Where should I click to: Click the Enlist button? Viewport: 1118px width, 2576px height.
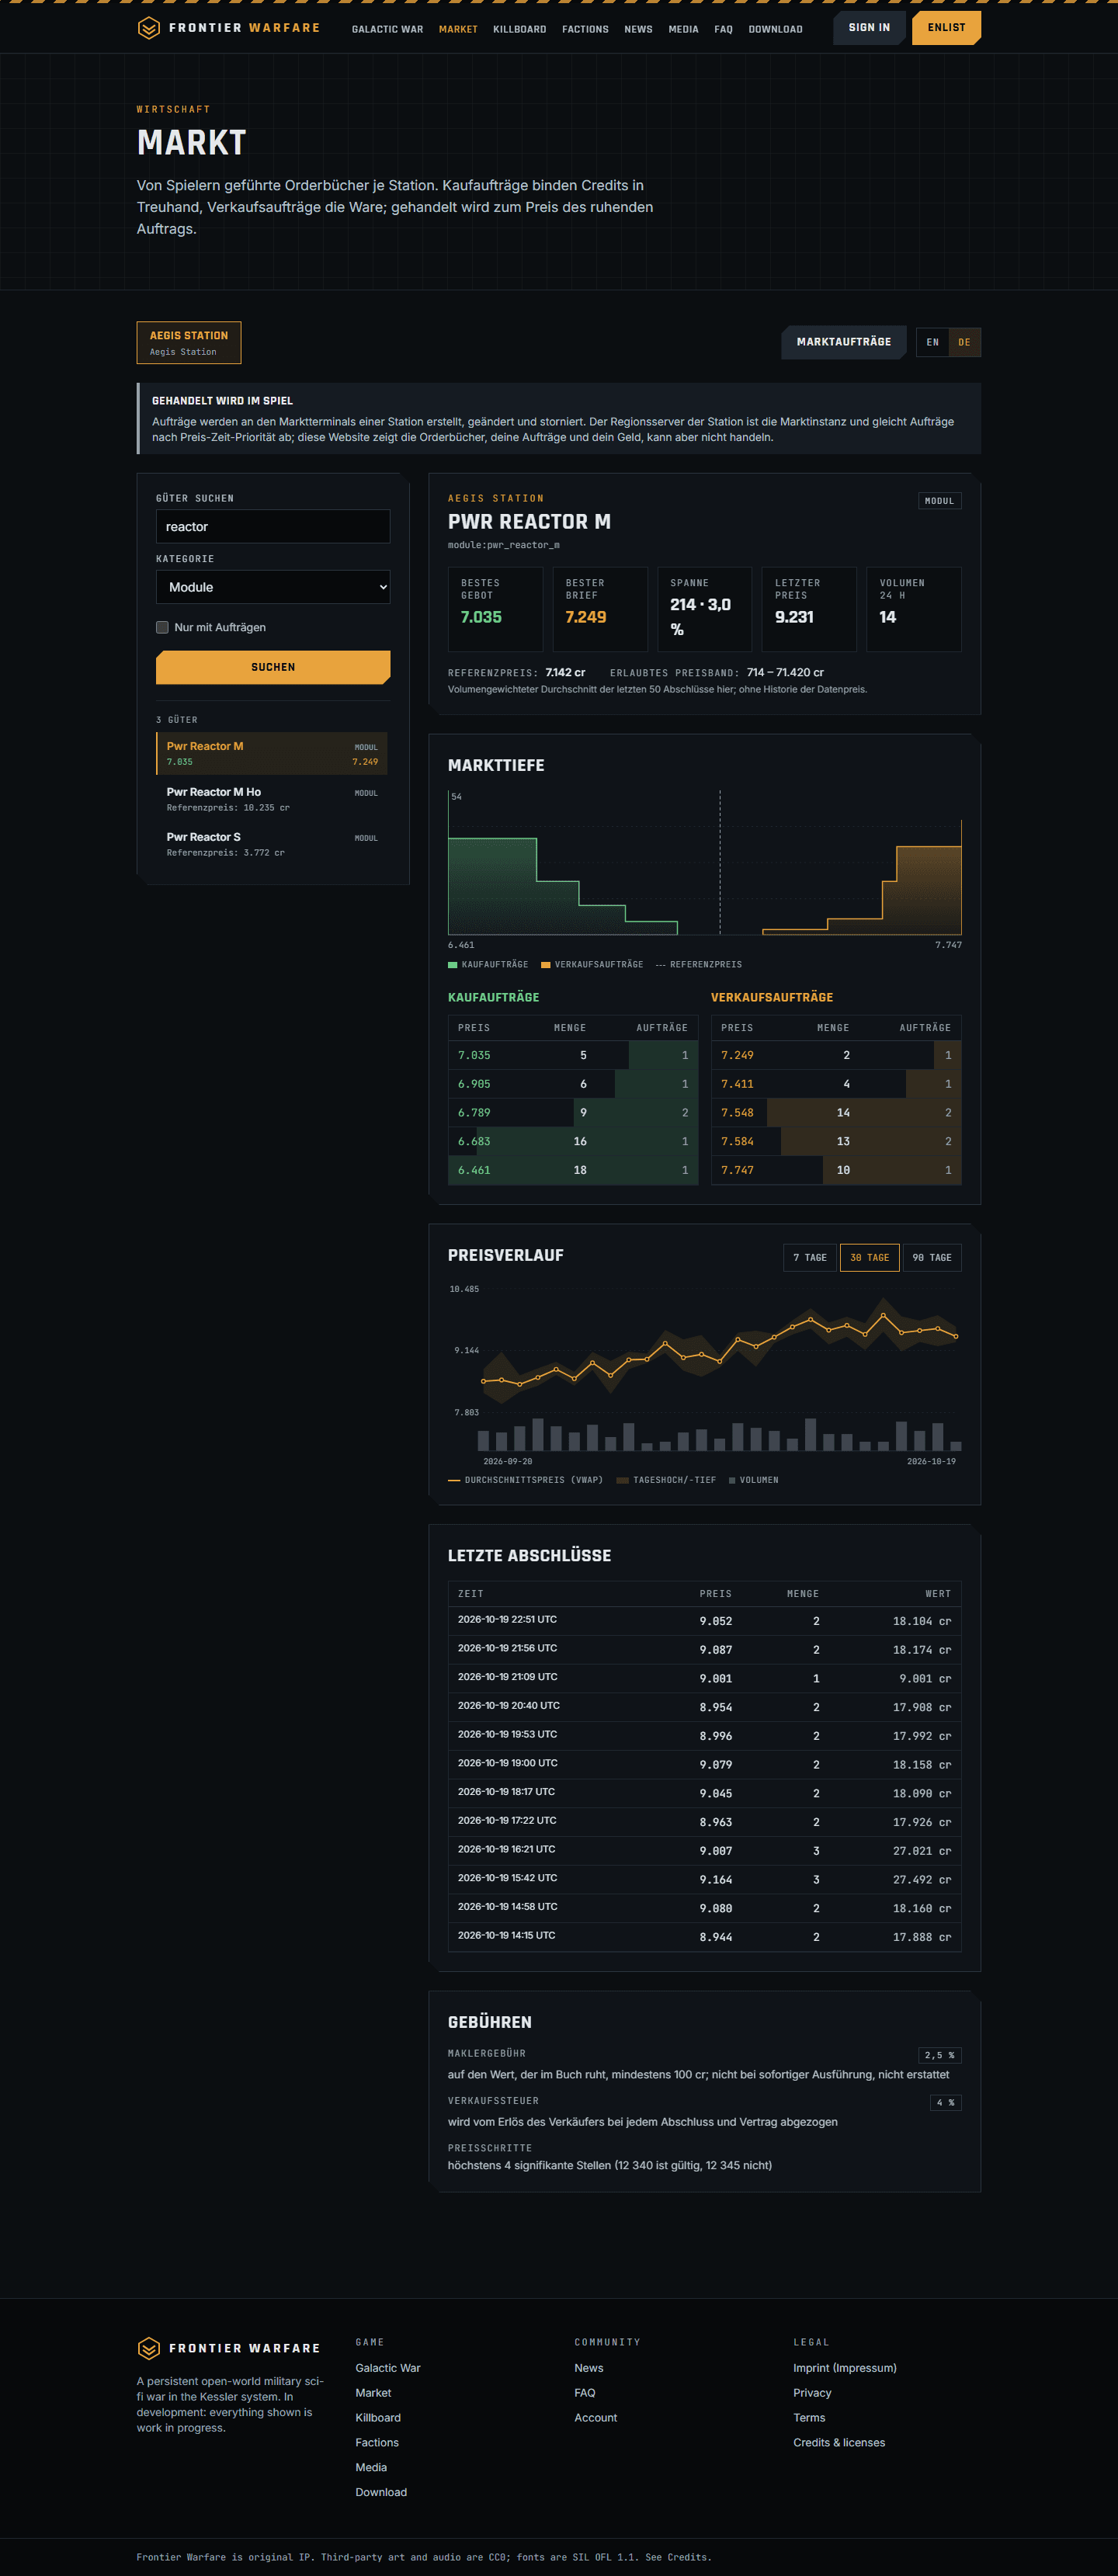pyautogui.click(x=946, y=28)
